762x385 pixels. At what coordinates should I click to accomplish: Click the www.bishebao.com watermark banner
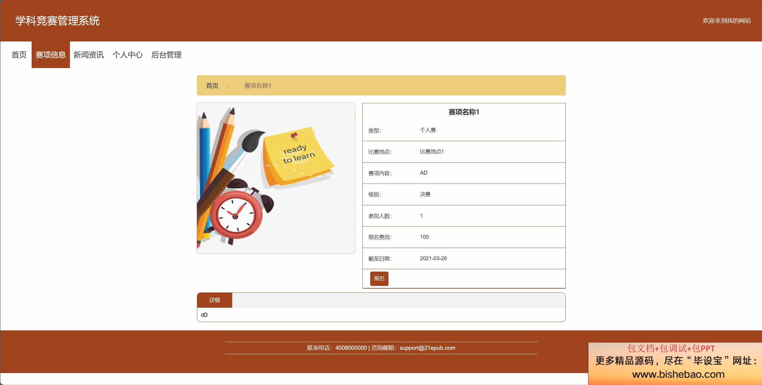coord(678,374)
